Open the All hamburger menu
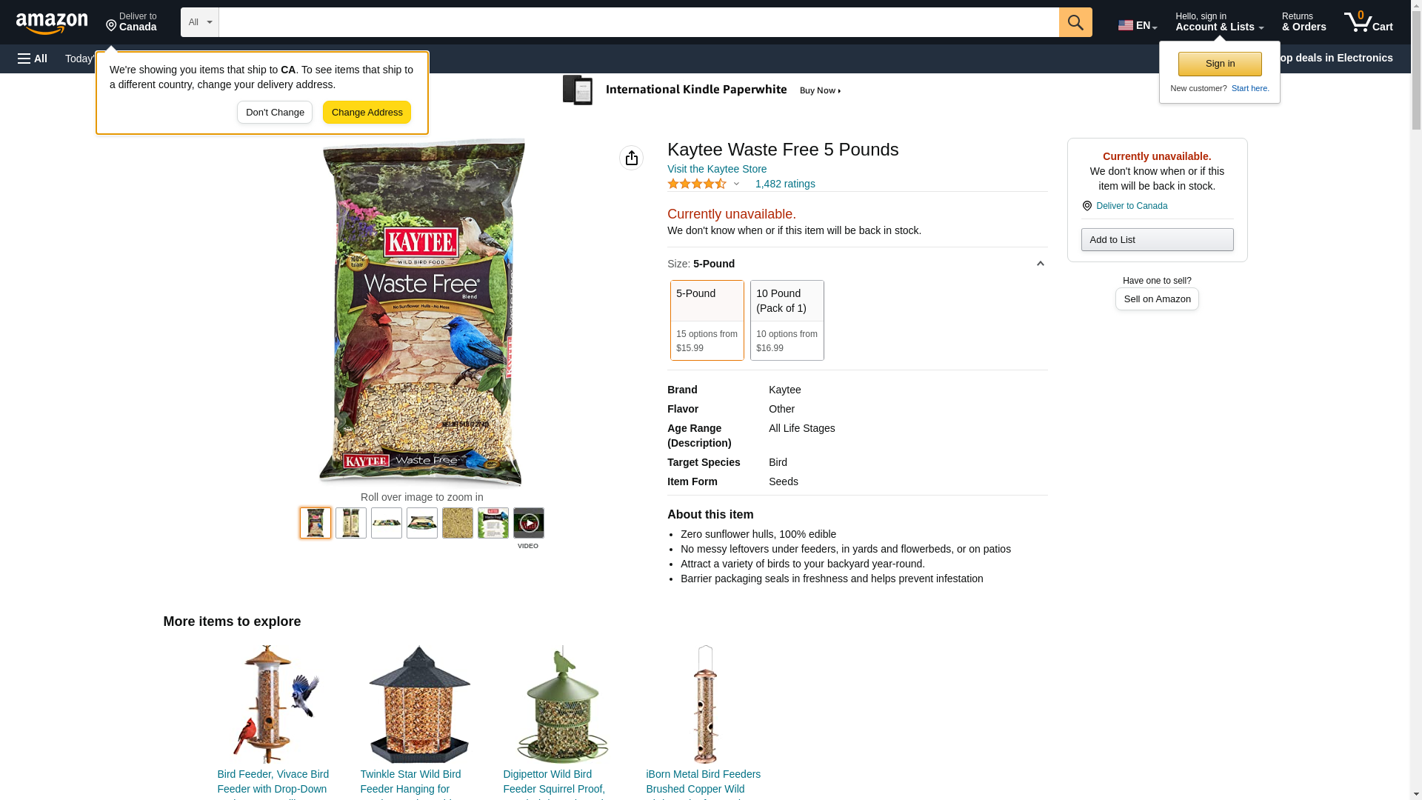 33,59
